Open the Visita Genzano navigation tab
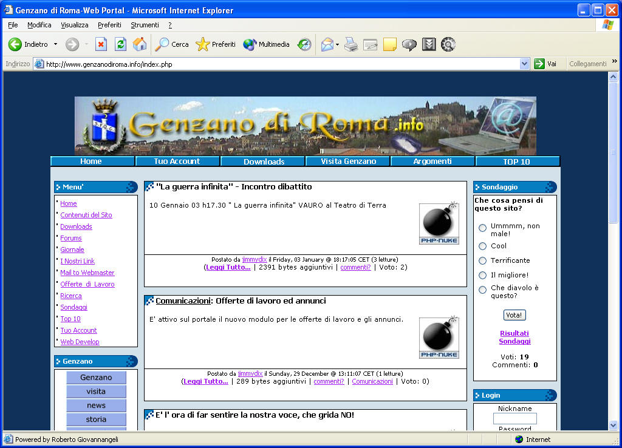 348,161
